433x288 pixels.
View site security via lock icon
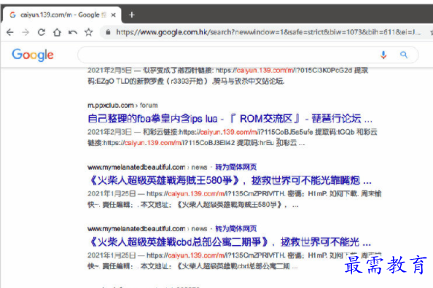(108, 32)
